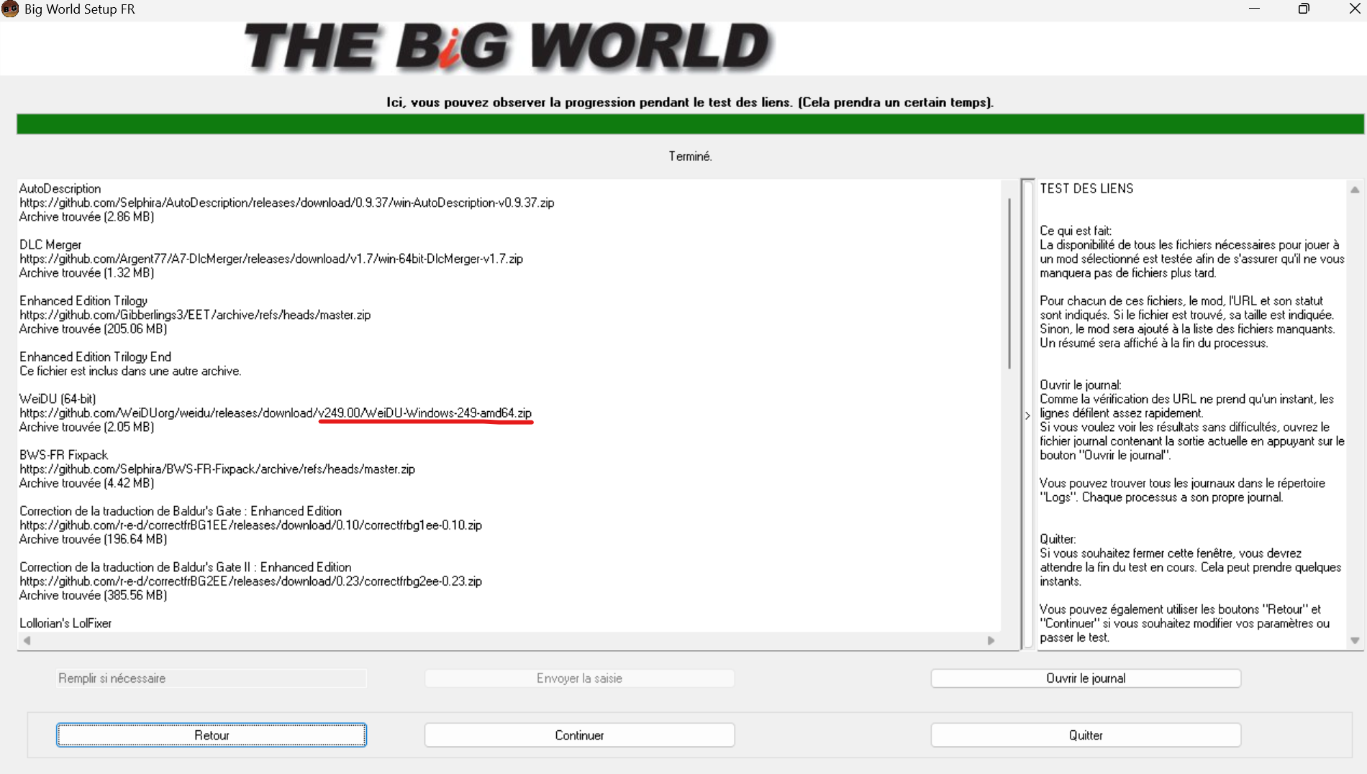Screen dimensions: 1367x774
Task: Restore down the Big World Setup window
Action: point(1304,9)
